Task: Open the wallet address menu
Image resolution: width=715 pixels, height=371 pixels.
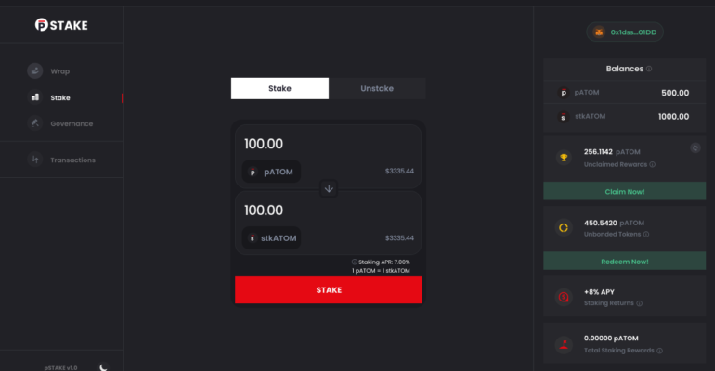Action: point(625,33)
